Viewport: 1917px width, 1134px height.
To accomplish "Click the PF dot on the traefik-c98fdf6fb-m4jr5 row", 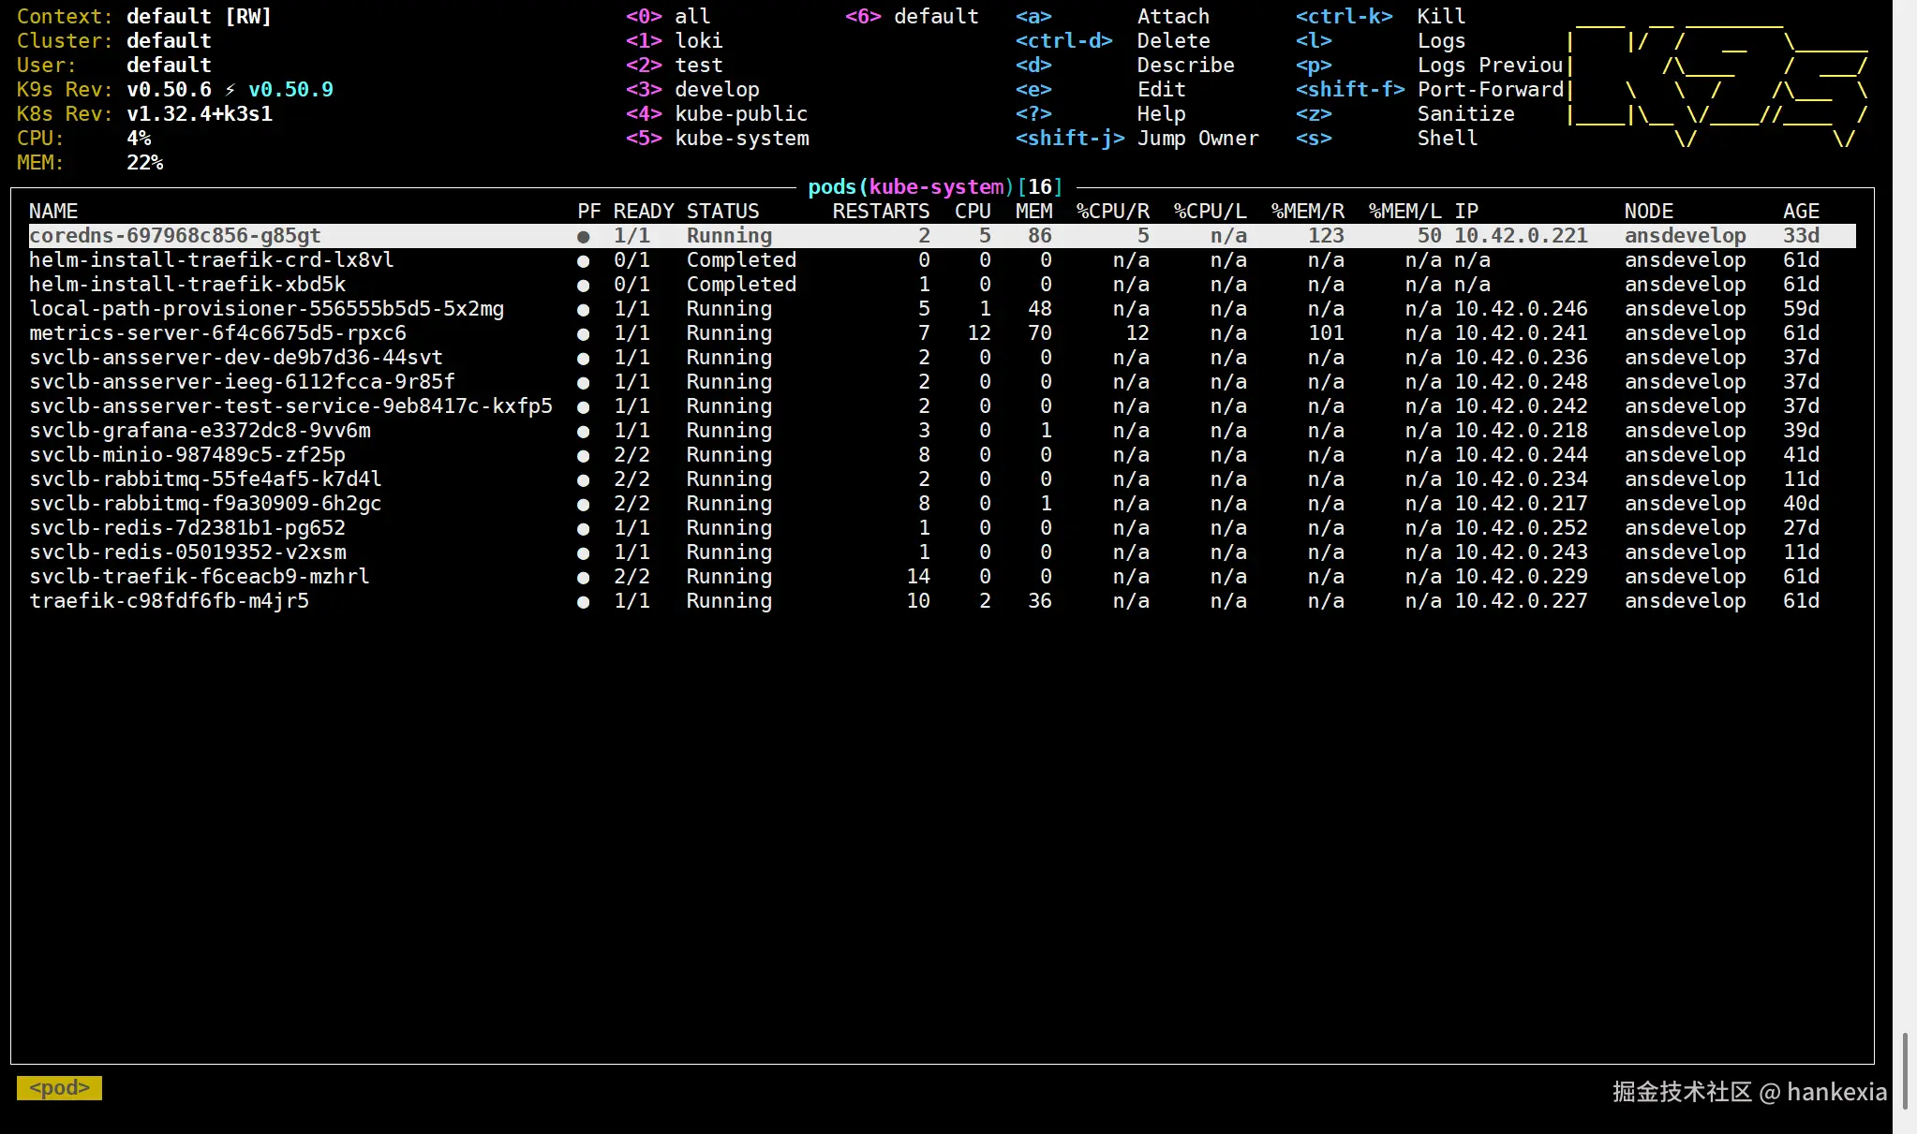I will [x=583, y=602].
